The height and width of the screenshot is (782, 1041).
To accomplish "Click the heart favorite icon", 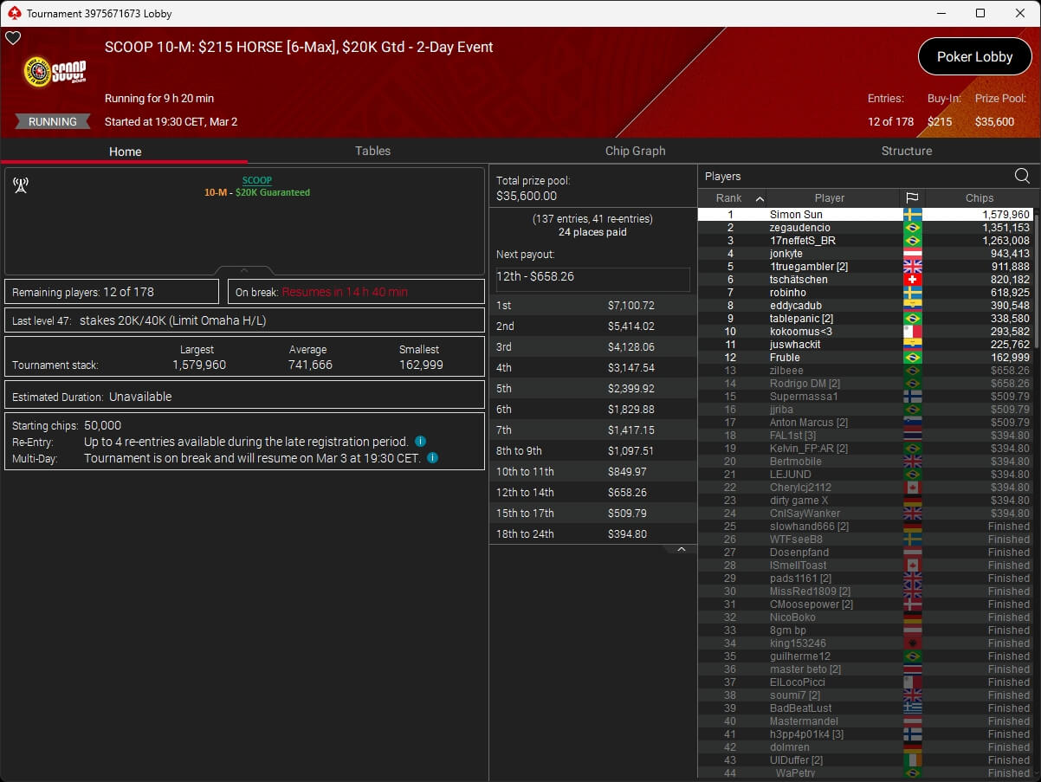I will (x=13, y=38).
